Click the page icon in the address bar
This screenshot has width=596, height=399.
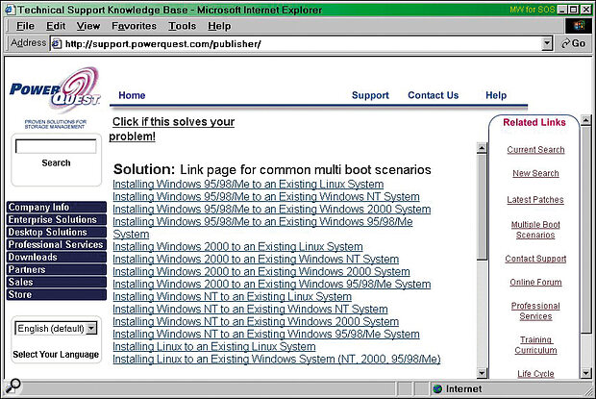point(57,44)
